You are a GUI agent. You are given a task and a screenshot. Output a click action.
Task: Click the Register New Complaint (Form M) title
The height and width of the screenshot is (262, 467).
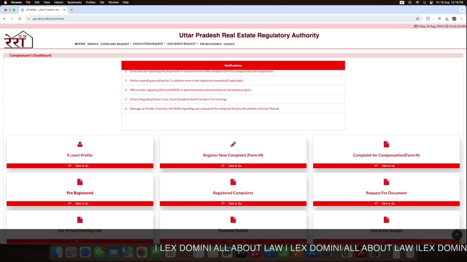click(233, 155)
